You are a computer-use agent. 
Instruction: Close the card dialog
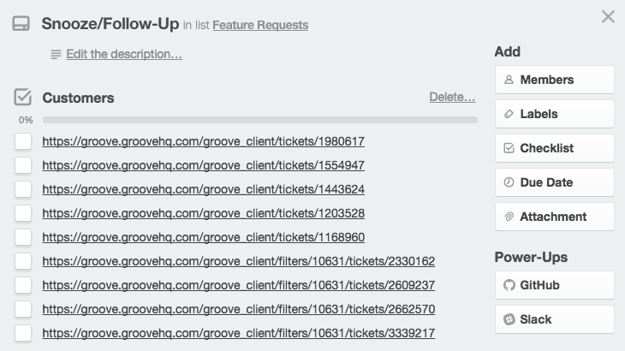[608, 16]
